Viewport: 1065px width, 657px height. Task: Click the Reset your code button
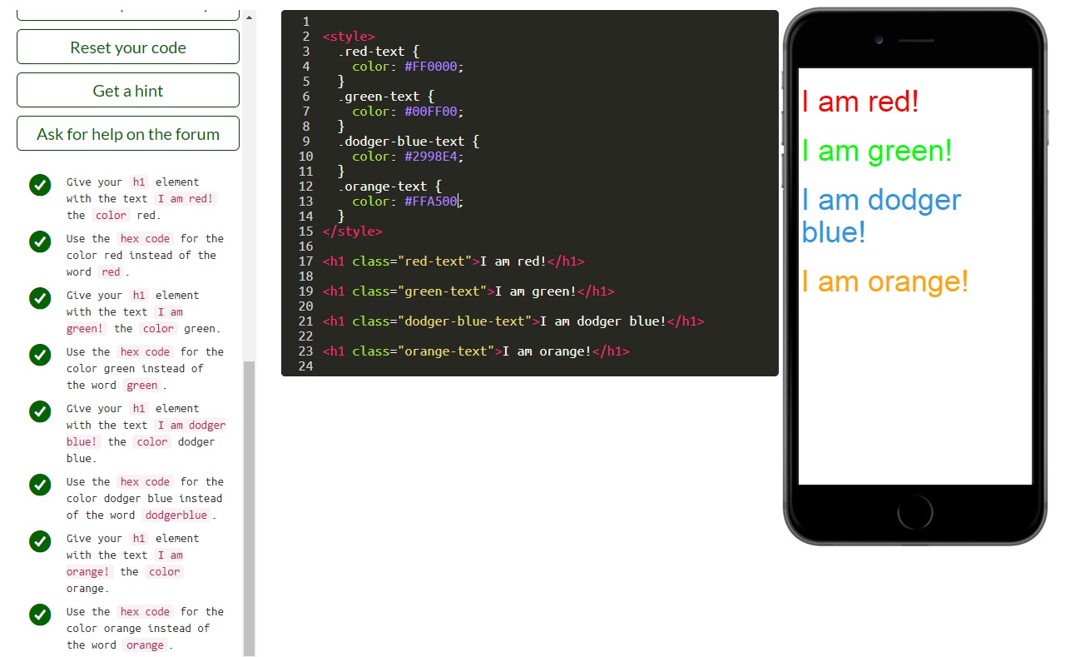pyautogui.click(x=127, y=47)
